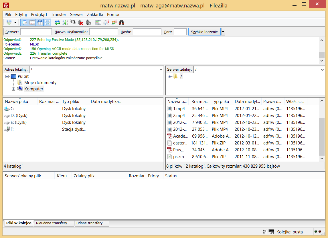The width and height of the screenshot is (328, 238).
Task: Click the Szybkie łączenie button
Action: pyautogui.click(x=204, y=32)
